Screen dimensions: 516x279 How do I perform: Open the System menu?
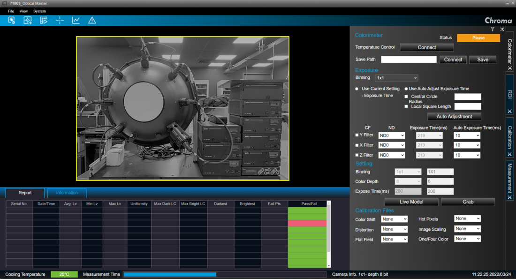tap(39, 11)
